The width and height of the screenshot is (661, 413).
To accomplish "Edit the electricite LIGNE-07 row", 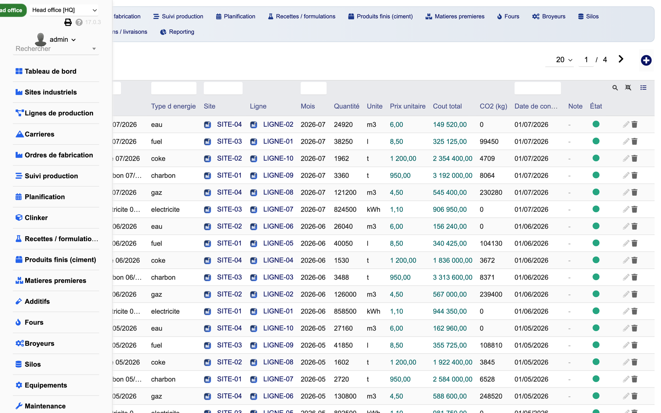I will click(626, 210).
